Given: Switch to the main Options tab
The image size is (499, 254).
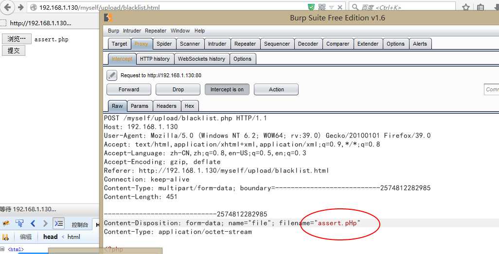Looking at the screenshot, I should click(395, 44).
